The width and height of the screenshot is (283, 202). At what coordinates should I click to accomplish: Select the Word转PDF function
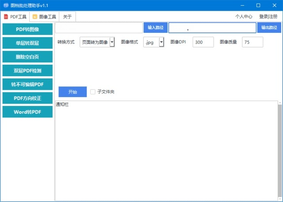coord(27,112)
